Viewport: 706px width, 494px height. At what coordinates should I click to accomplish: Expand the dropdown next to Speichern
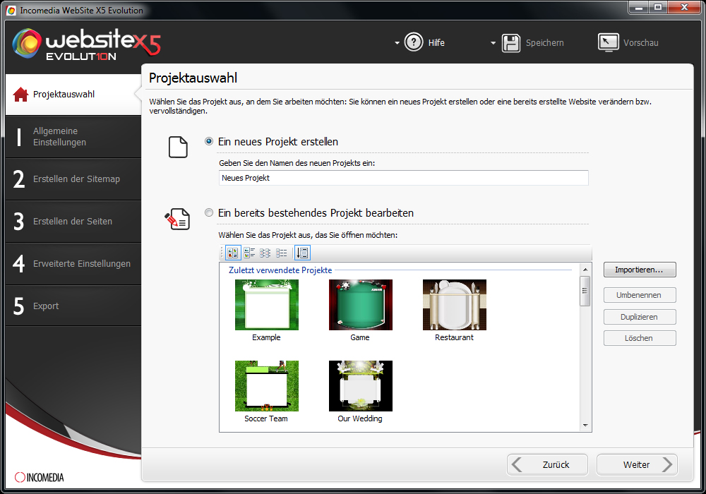493,42
